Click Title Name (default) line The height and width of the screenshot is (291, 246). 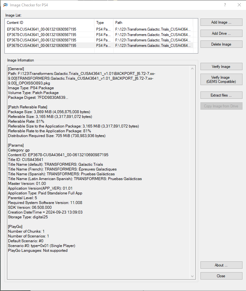pyautogui.click(x=55, y=164)
